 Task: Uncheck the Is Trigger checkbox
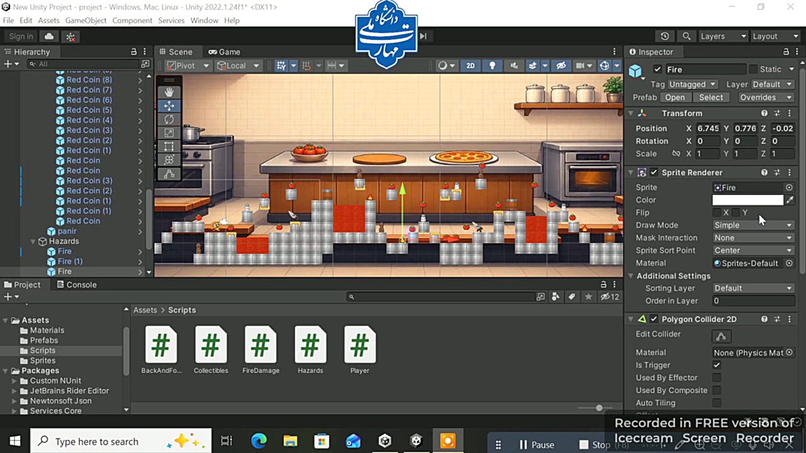717,365
